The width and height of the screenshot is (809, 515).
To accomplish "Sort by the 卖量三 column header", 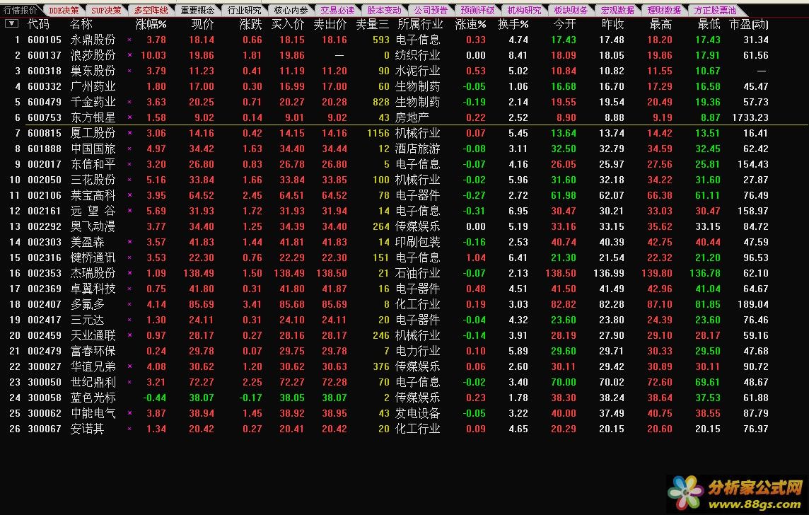I will [373, 24].
